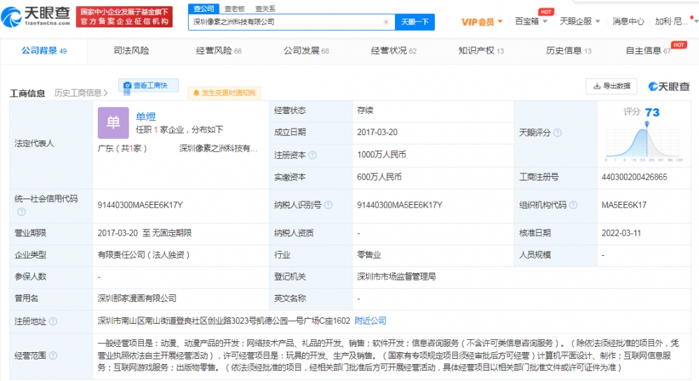Switch to the 公司背景 tab
This screenshot has height=381, width=699.
(x=43, y=51)
